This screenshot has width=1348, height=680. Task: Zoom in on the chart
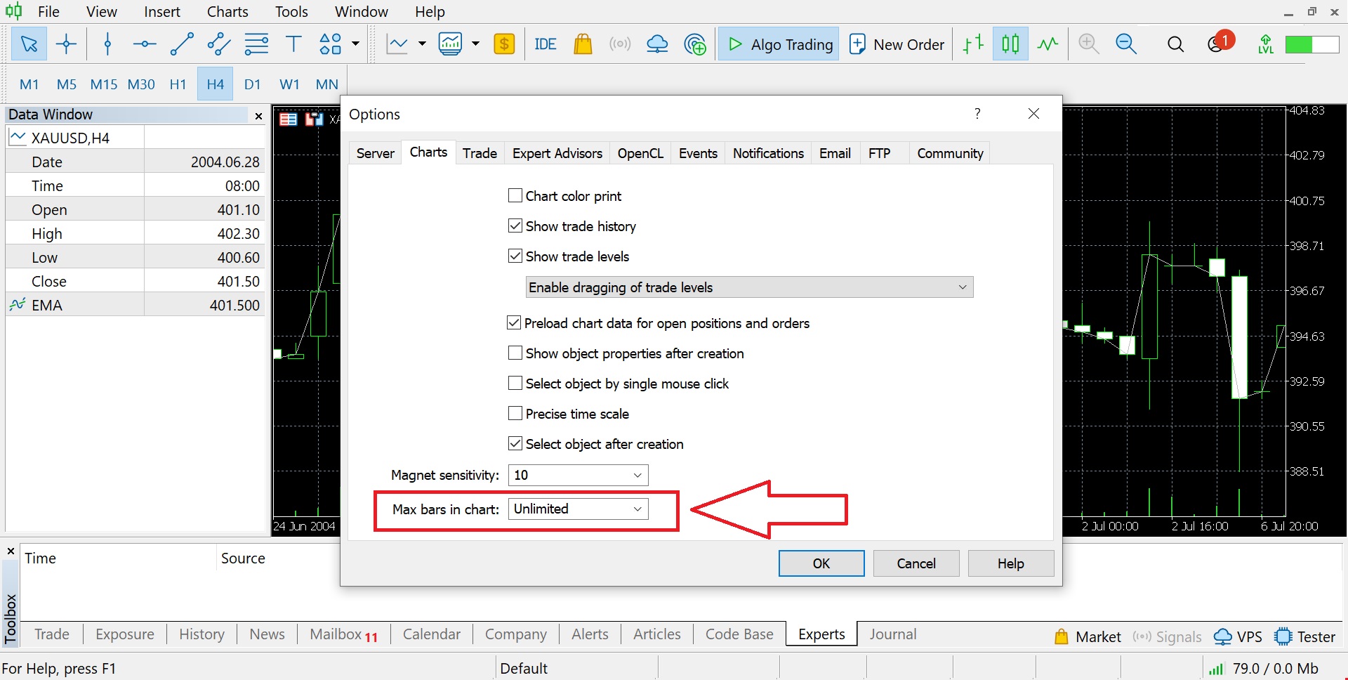[x=1088, y=44]
